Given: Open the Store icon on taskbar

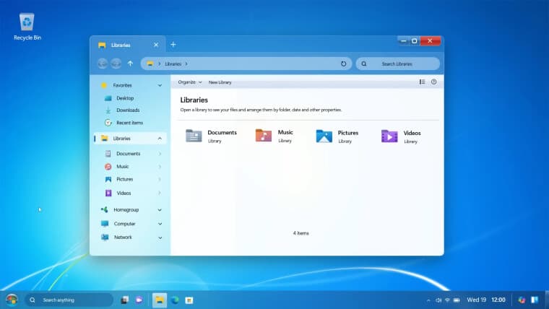Looking at the screenshot, I should click(x=189, y=300).
